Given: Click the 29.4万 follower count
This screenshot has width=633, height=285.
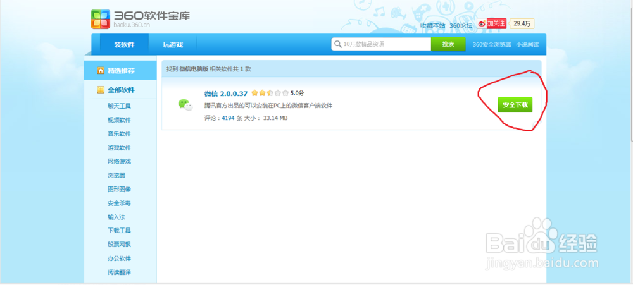Looking at the screenshot, I should coord(522,24).
